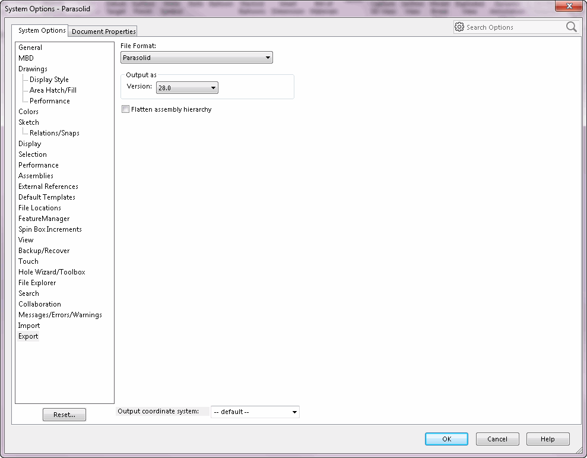
Task: Select Touch in the options tree
Action: coord(28,261)
